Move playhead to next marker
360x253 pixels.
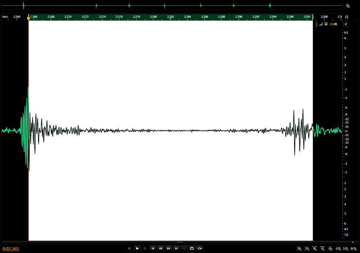pos(176,248)
